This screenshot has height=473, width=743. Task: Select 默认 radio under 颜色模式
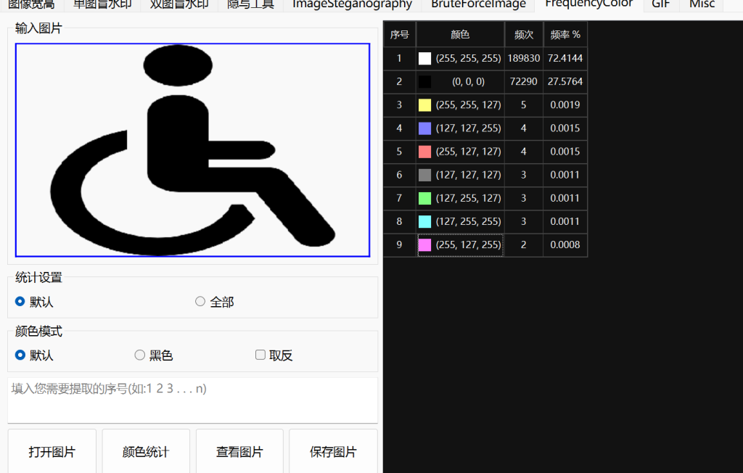pyautogui.click(x=20, y=355)
